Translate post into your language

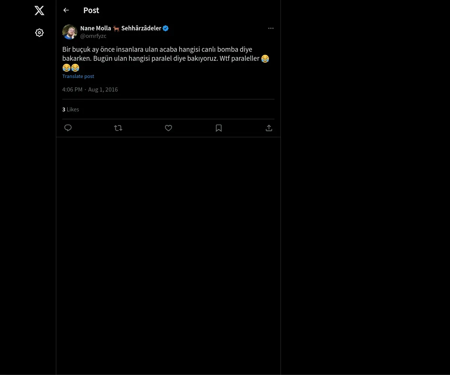point(78,76)
